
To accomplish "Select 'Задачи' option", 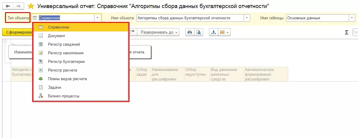I will pos(81,87).
